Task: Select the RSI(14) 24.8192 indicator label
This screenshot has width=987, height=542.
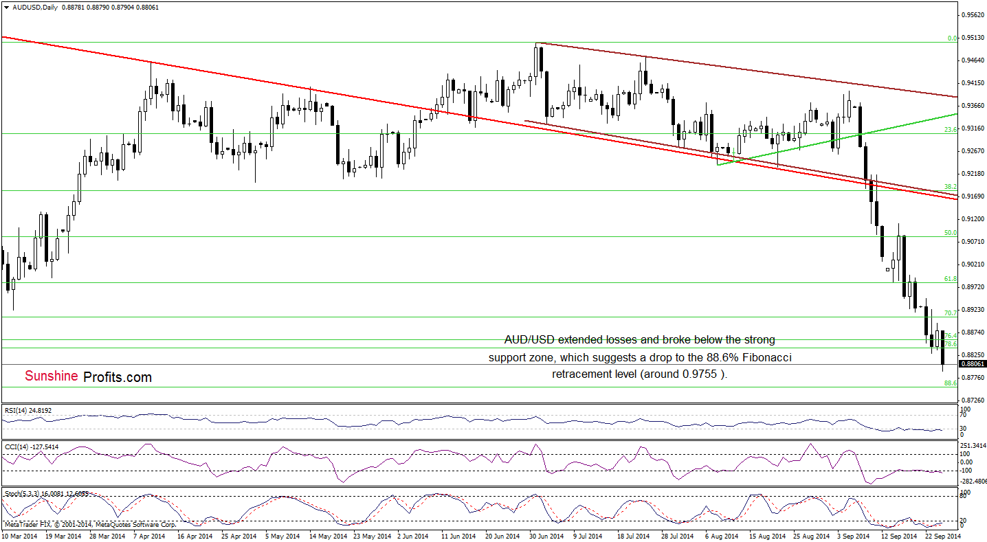Action: point(28,410)
